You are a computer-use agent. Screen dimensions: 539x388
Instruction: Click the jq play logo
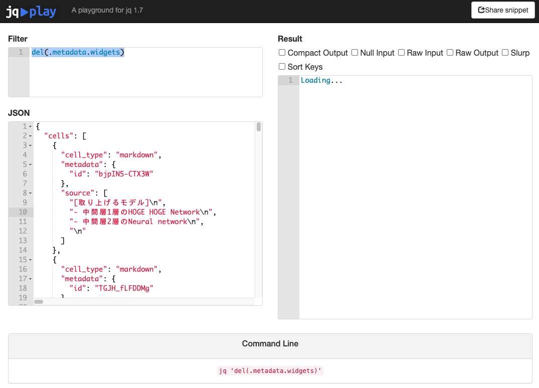[31, 12]
